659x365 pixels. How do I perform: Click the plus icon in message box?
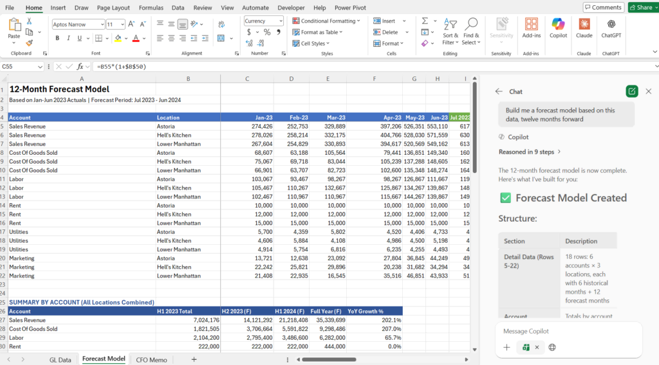click(506, 348)
